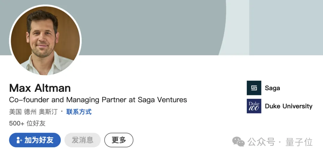323x155 pixels.
Task: Open the 更多 more options menu
Action: click(x=119, y=140)
